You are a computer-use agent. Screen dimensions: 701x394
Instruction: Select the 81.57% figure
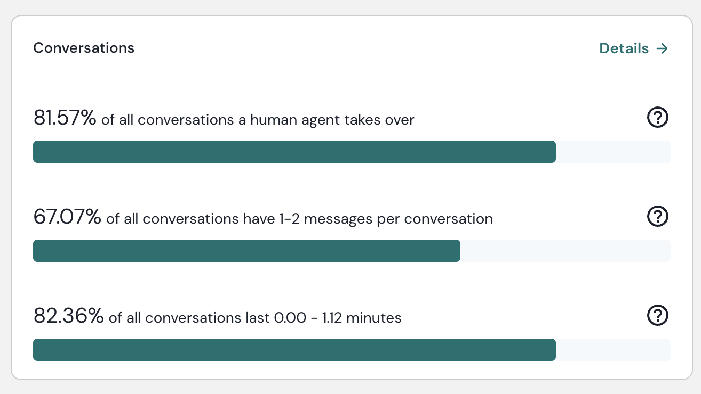coord(65,118)
